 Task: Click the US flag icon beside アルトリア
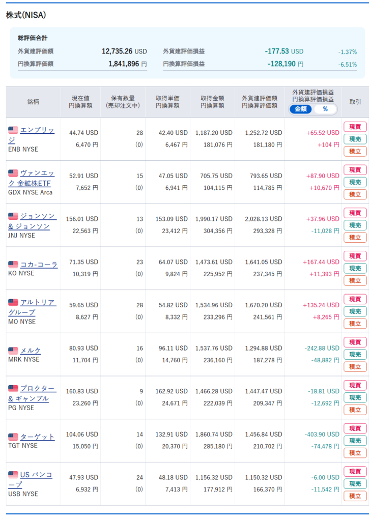(13, 302)
